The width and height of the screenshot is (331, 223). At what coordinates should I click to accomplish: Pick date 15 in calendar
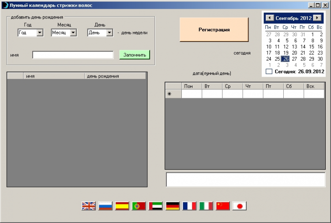(312, 47)
